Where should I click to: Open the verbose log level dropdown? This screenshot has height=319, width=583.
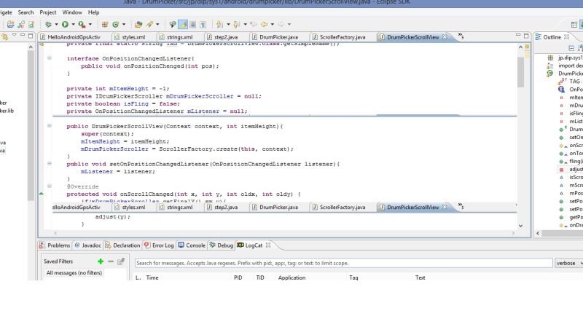569,263
